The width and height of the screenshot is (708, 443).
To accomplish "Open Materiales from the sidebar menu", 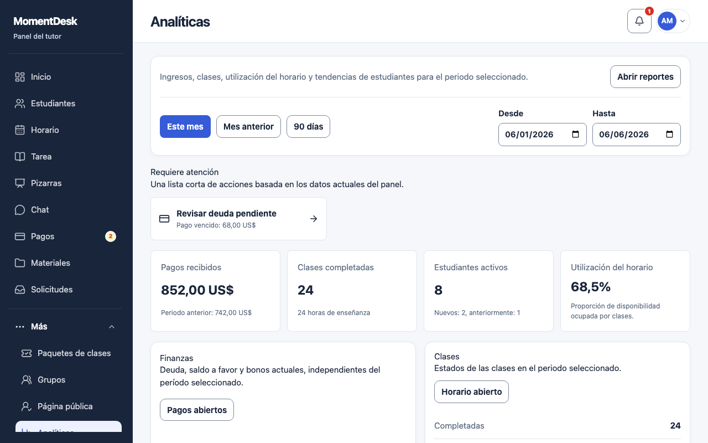I will click(x=66, y=263).
